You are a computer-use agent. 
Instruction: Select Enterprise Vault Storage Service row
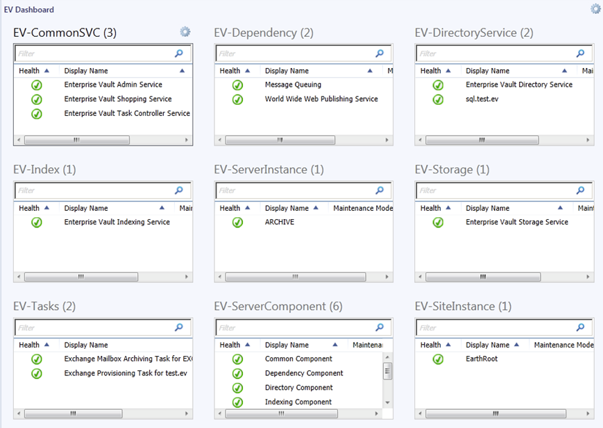504,222
